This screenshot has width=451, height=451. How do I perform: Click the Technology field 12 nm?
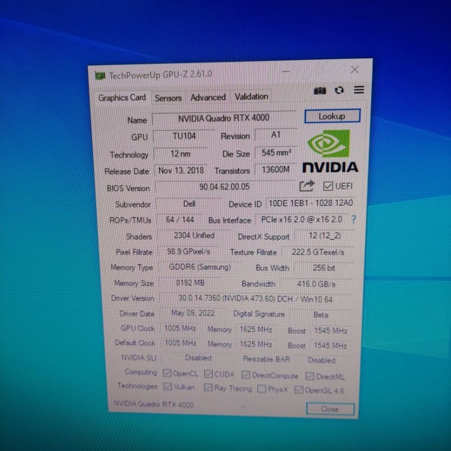[180, 153]
